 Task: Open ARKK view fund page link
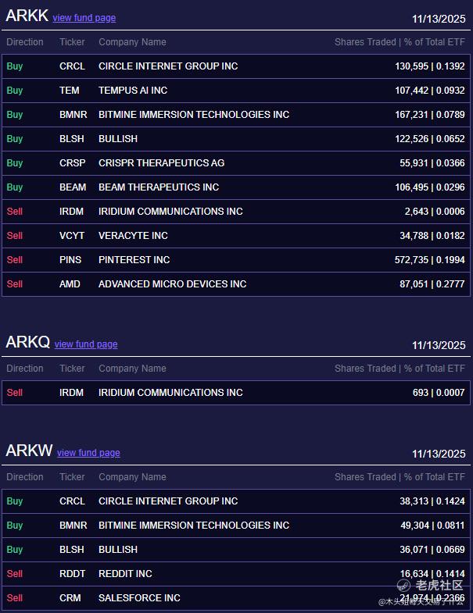pos(84,18)
